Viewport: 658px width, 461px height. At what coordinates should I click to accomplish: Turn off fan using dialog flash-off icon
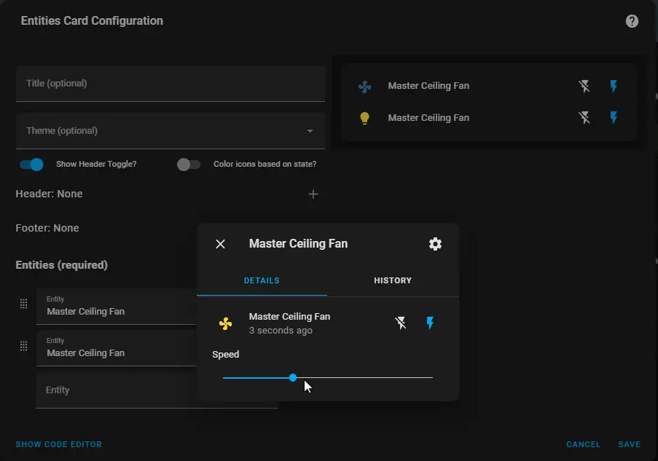(x=401, y=323)
